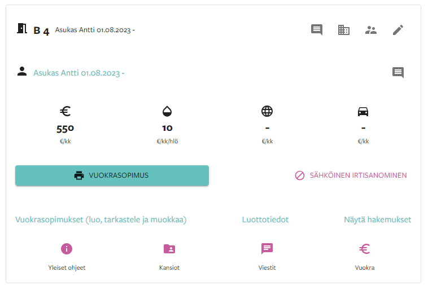Click the building icon in header
428x290 pixels.
344,30
